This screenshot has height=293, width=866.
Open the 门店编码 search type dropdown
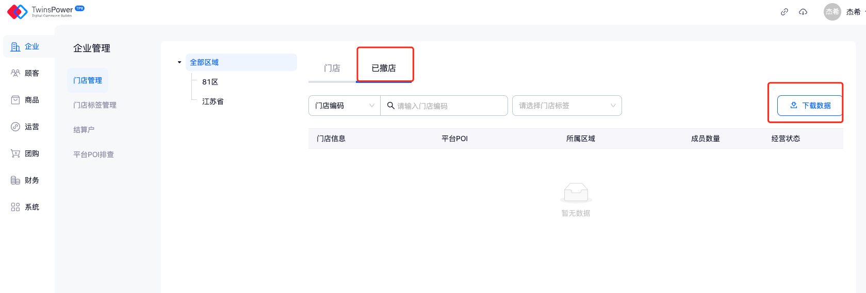tap(344, 106)
